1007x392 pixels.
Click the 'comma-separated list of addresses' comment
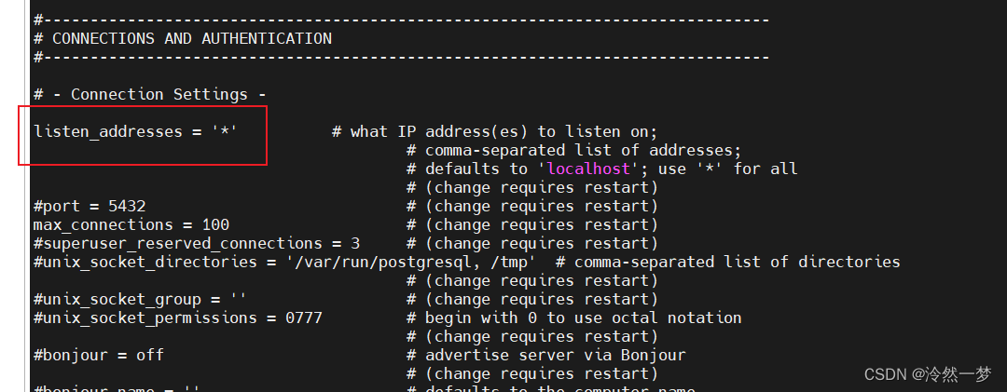coord(574,151)
